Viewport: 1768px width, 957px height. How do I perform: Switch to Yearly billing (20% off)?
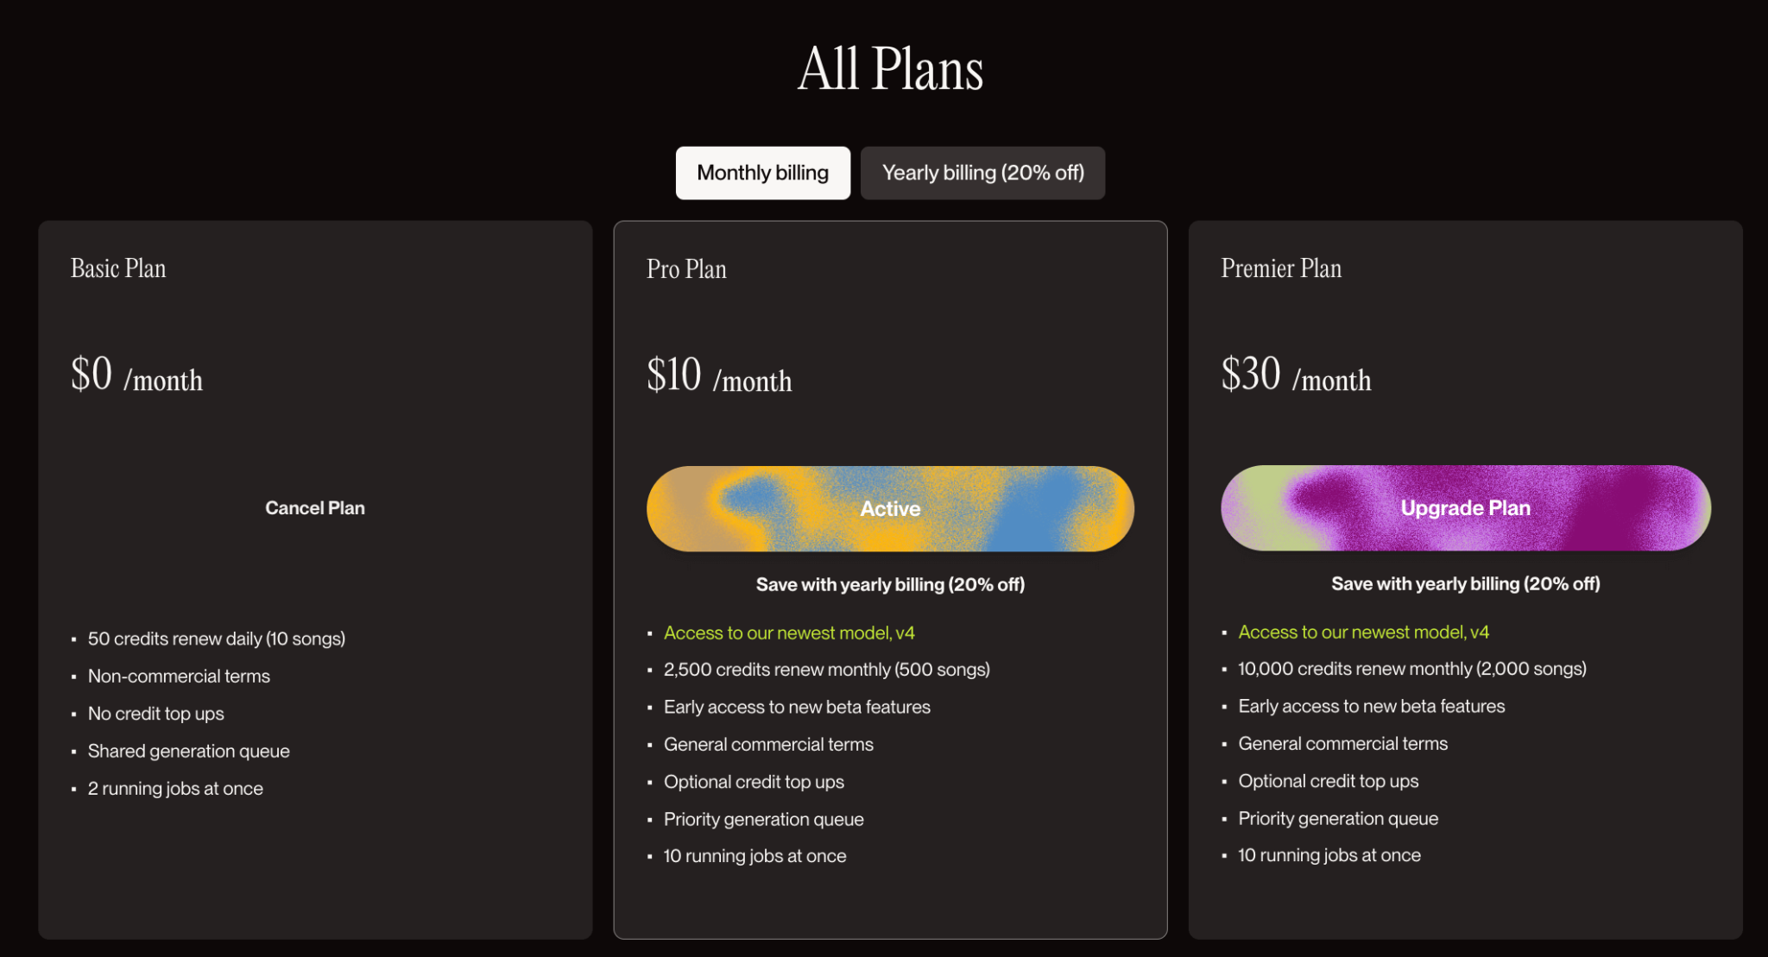click(982, 173)
